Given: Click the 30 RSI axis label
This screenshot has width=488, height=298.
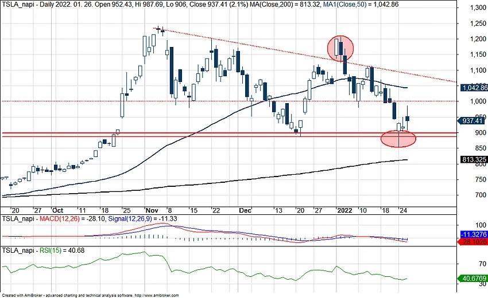Looking at the screenshot, I should click(x=482, y=284).
